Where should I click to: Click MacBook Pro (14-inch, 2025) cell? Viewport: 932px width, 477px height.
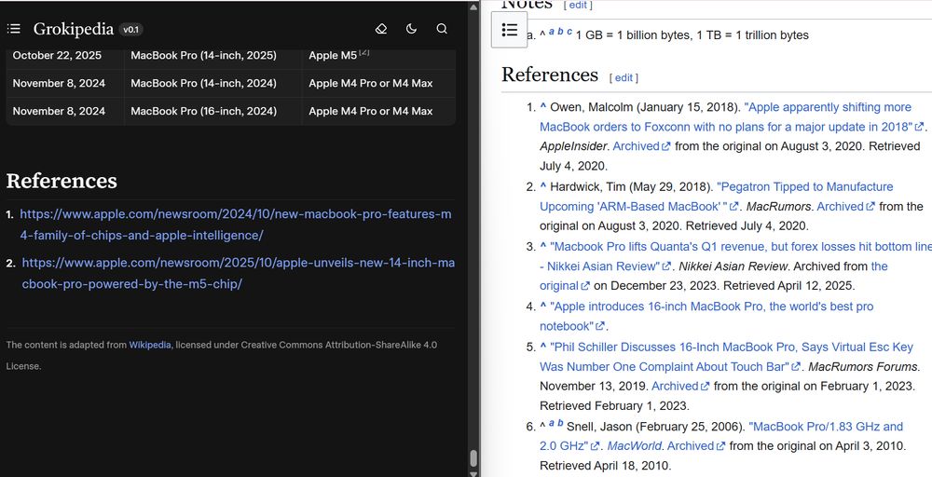pos(212,55)
